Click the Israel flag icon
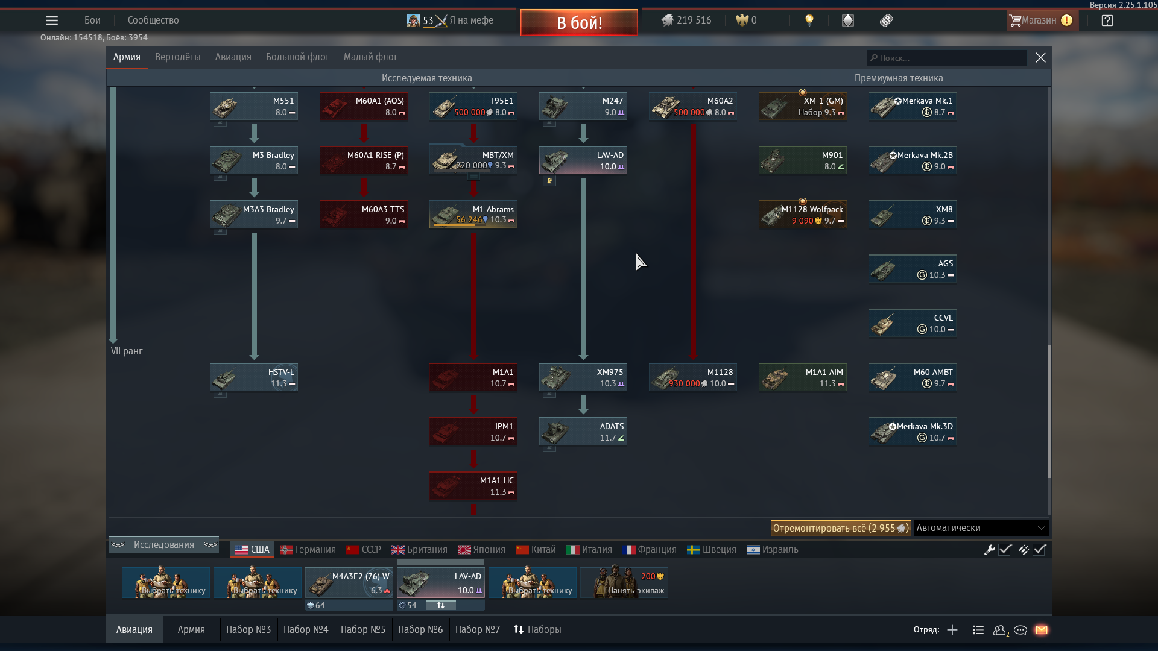The width and height of the screenshot is (1158, 651). pyautogui.click(x=753, y=550)
